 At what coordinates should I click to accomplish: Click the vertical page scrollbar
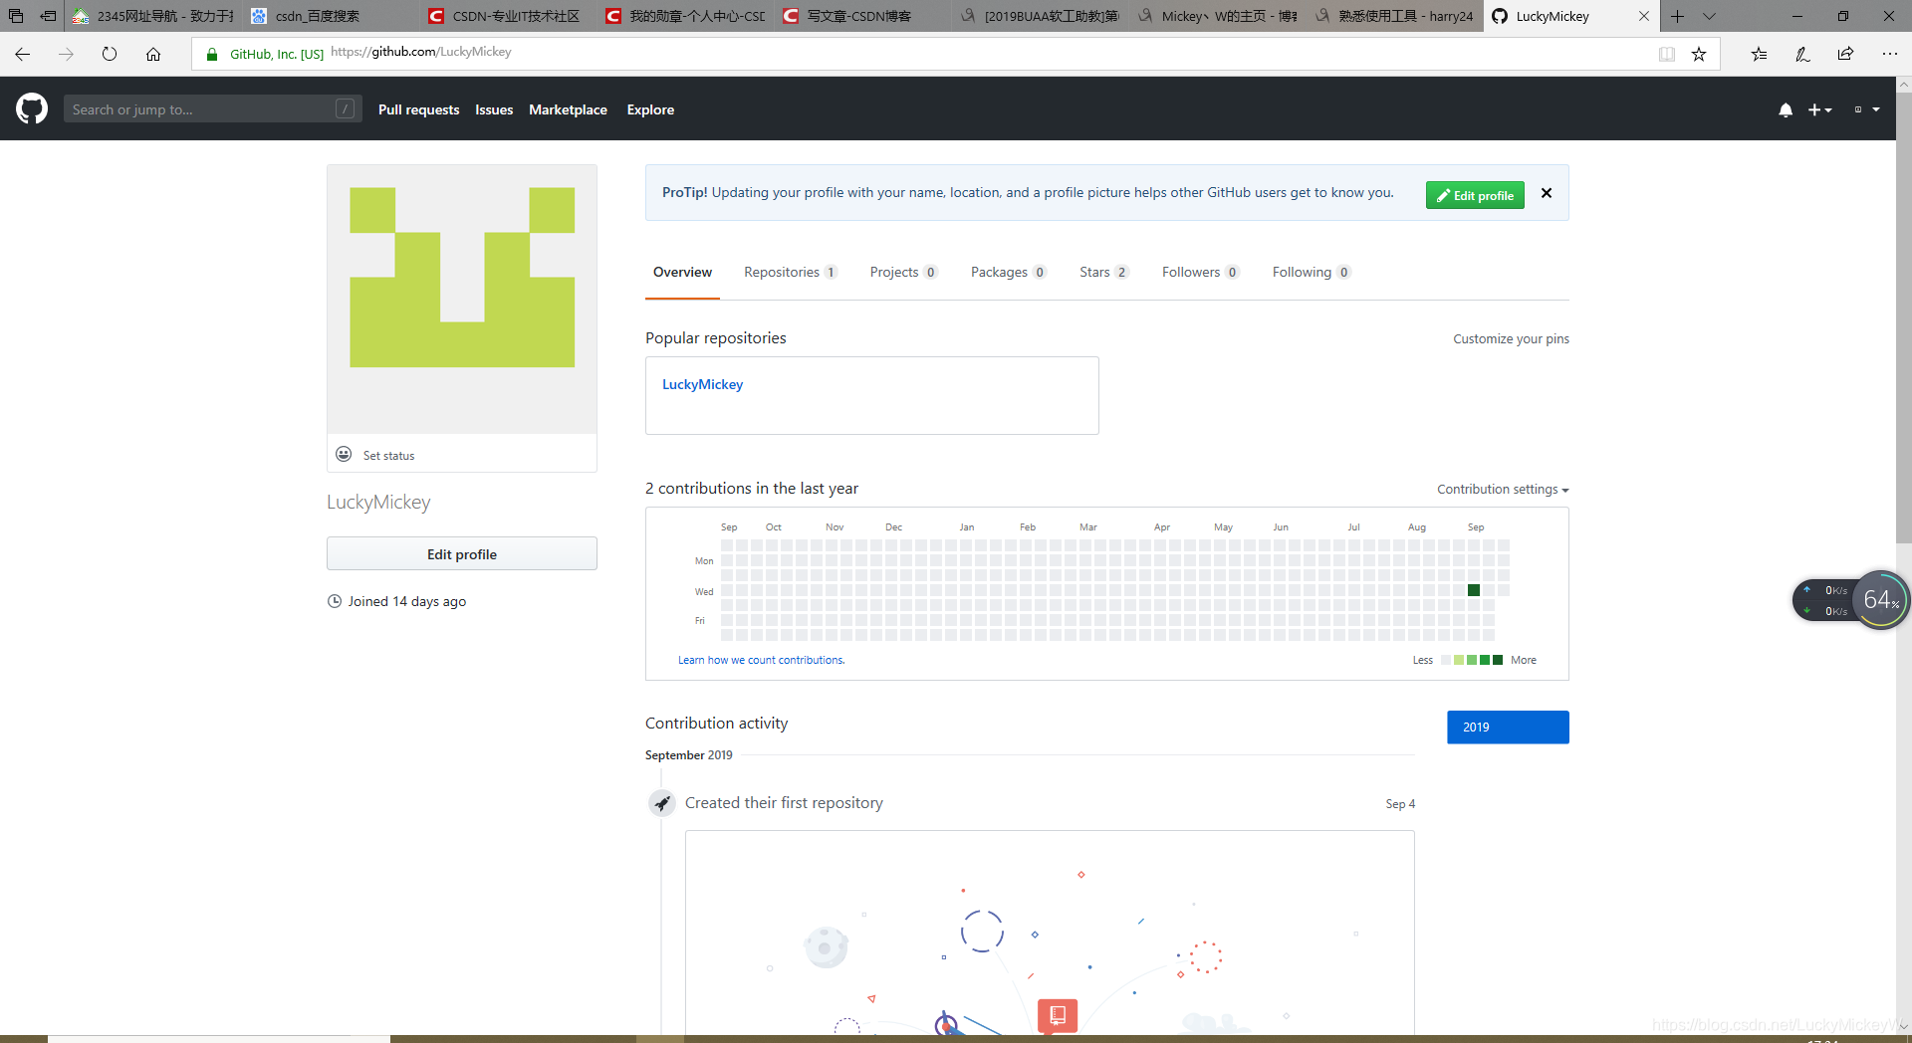click(x=1903, y=318)
